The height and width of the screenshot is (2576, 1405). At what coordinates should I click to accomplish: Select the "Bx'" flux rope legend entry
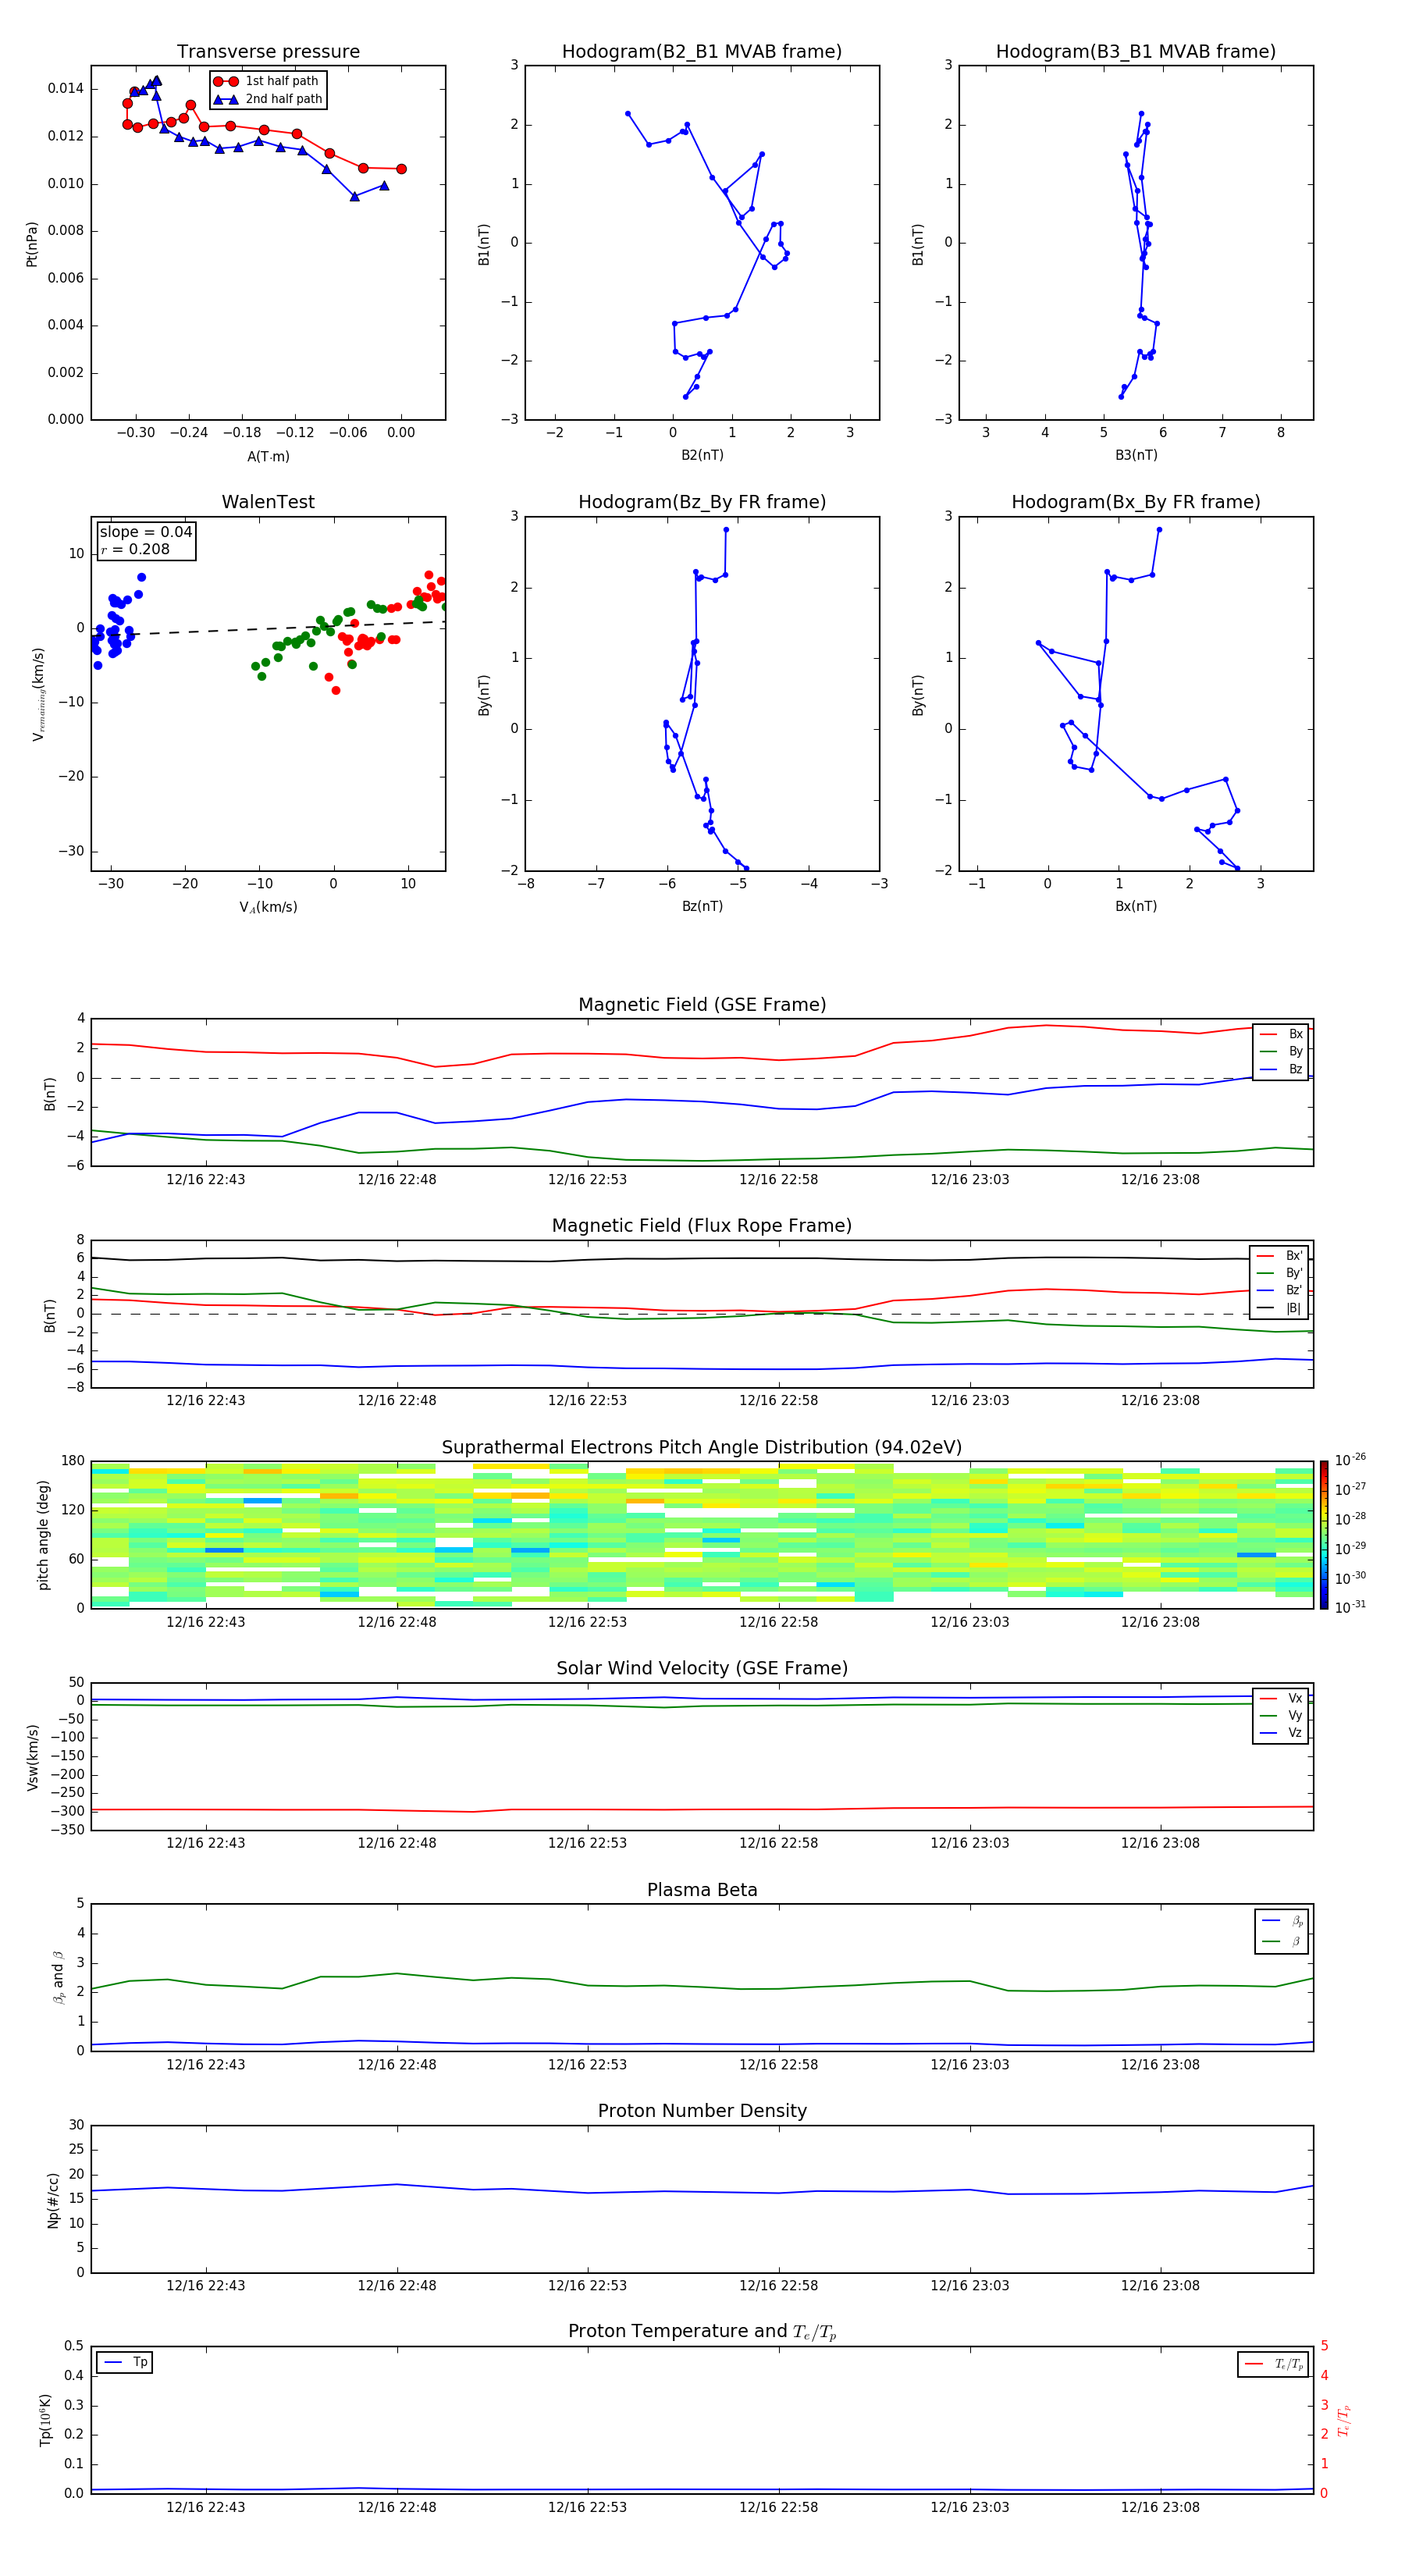[1280, 1256]
